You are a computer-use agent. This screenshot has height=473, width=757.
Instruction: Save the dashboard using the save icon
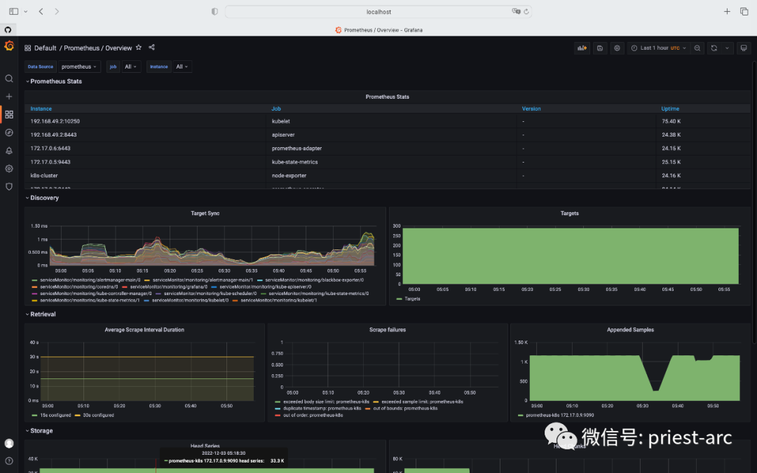click(599, 48)
